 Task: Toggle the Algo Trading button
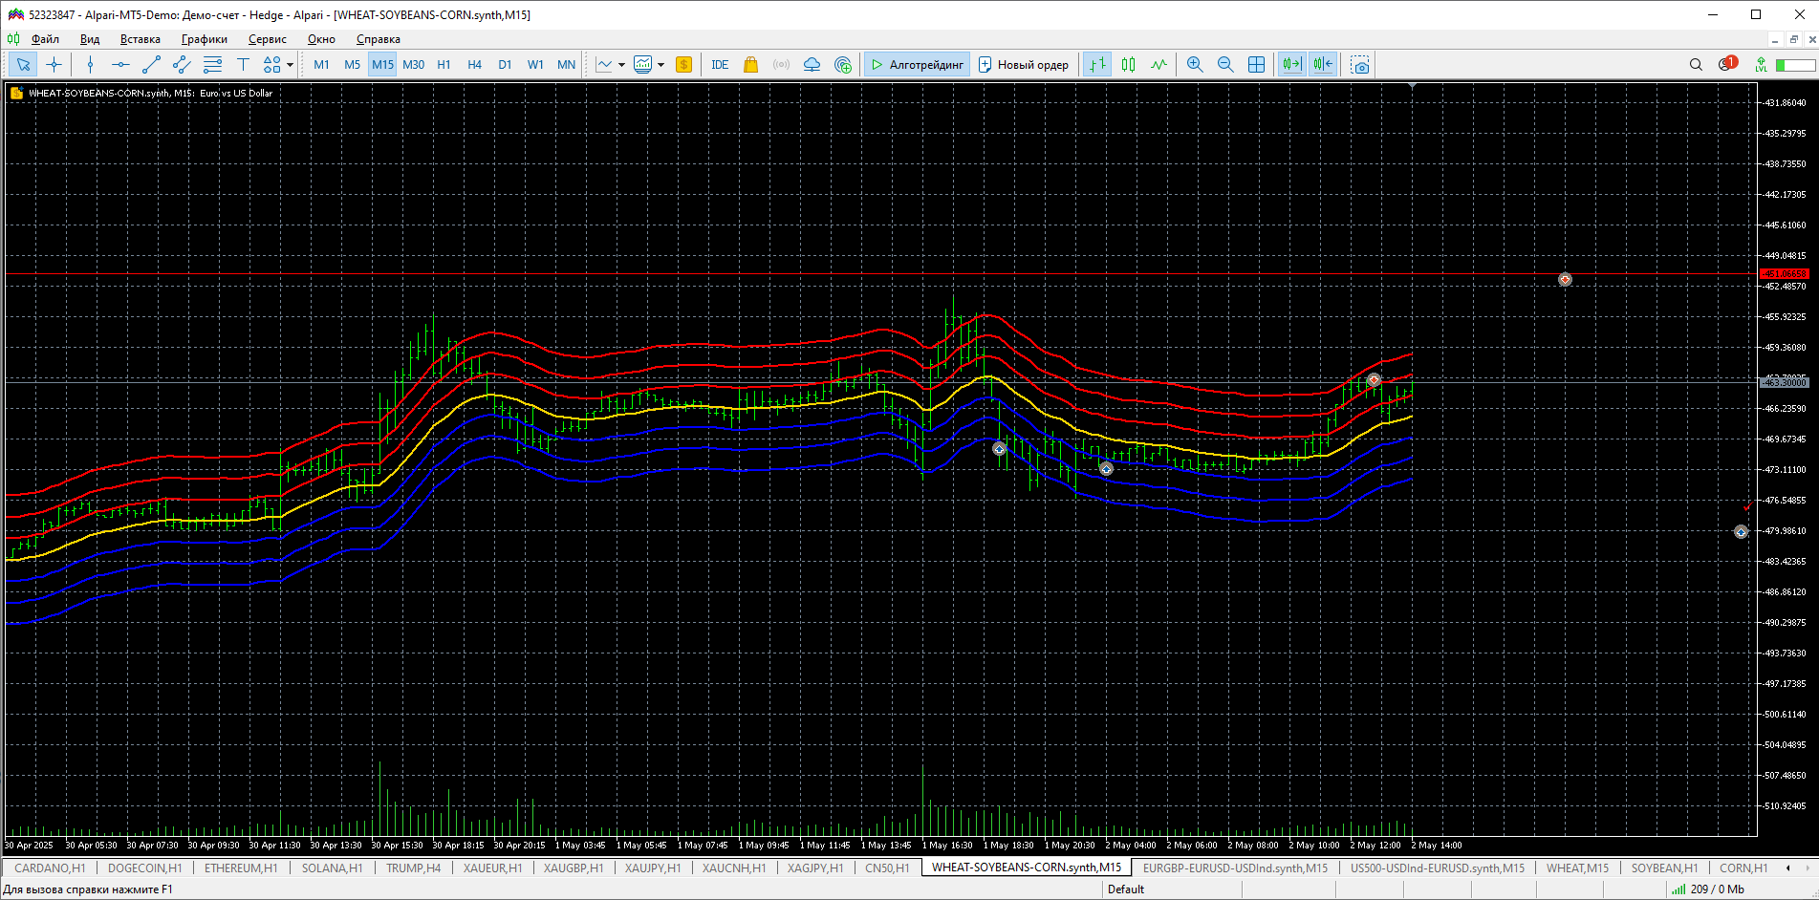917,65
